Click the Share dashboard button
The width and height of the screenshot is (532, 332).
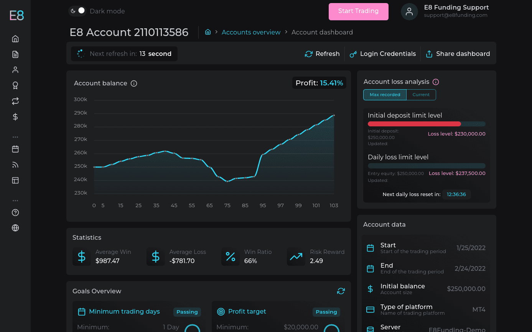(x=458, y=54)
